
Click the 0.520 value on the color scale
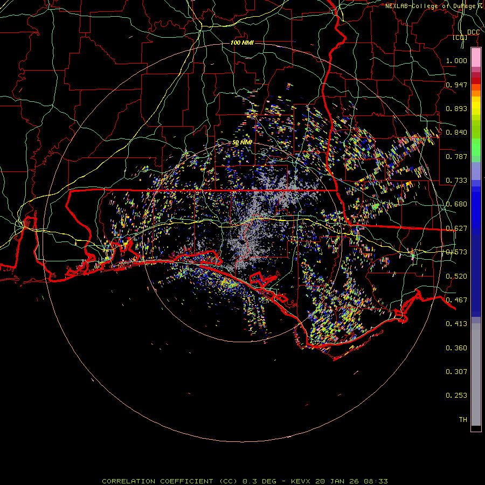click(456, 276)
